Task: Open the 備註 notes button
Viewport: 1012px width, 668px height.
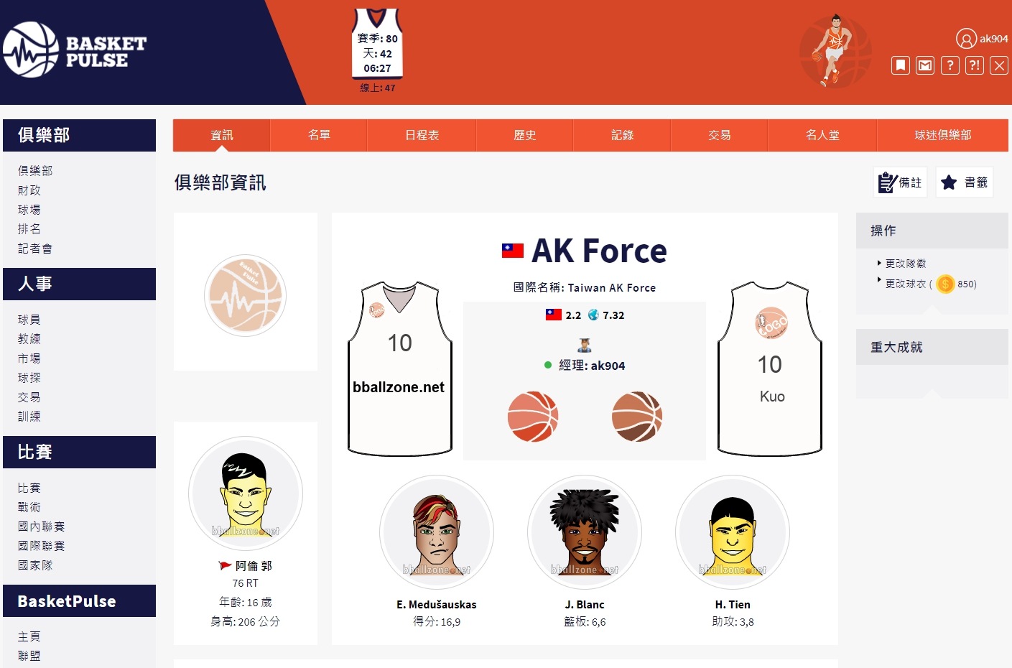Action: (x=901, y=182)
